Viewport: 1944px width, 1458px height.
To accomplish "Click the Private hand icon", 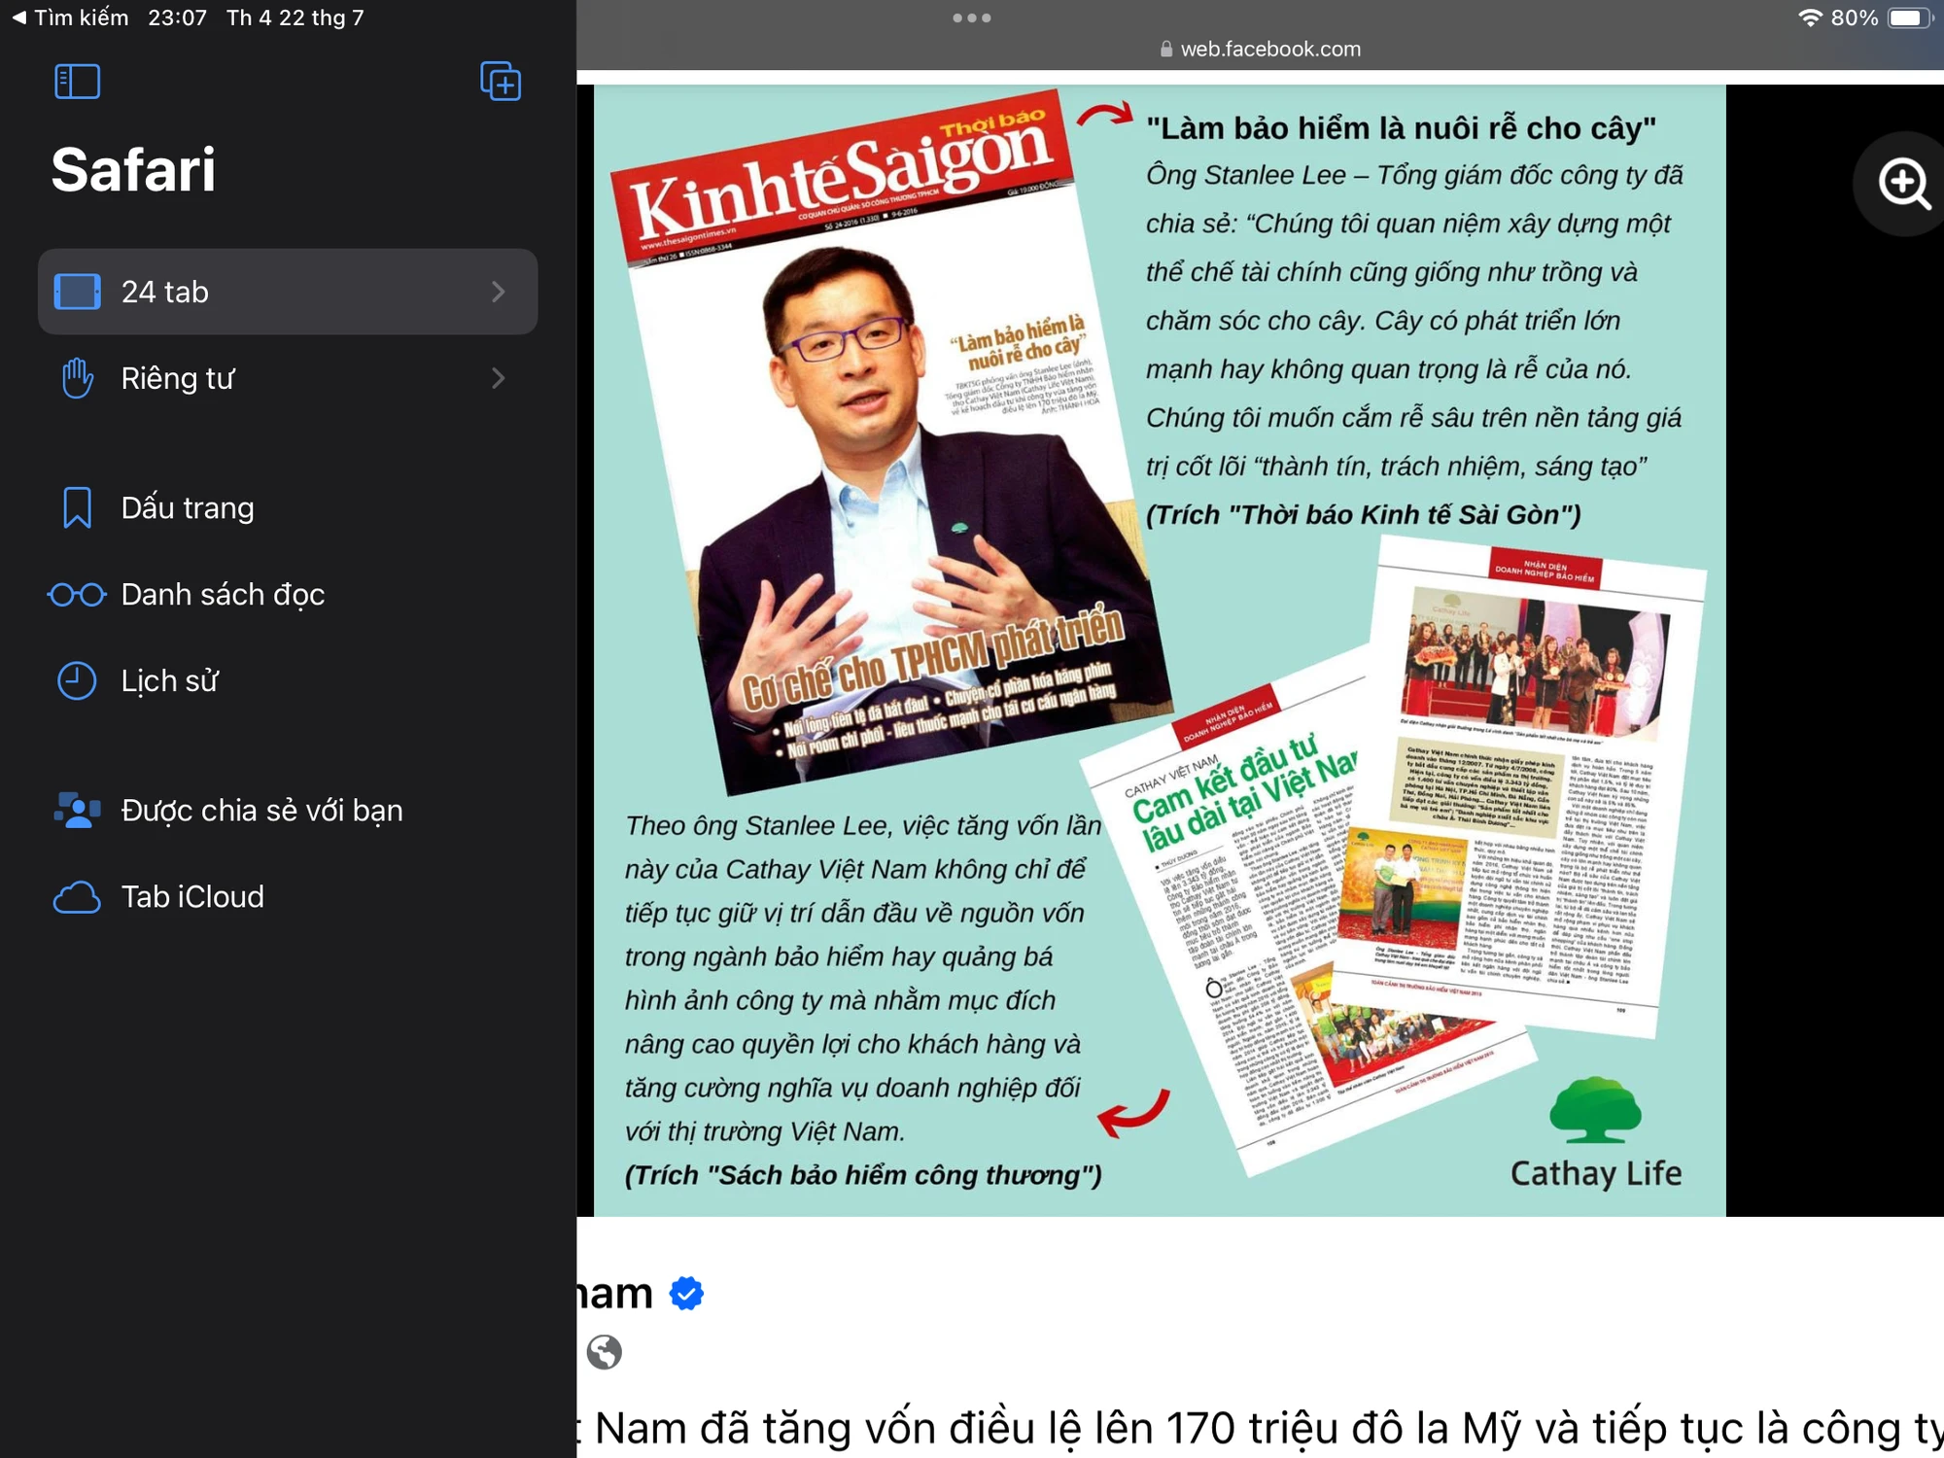I will (77, 378).
